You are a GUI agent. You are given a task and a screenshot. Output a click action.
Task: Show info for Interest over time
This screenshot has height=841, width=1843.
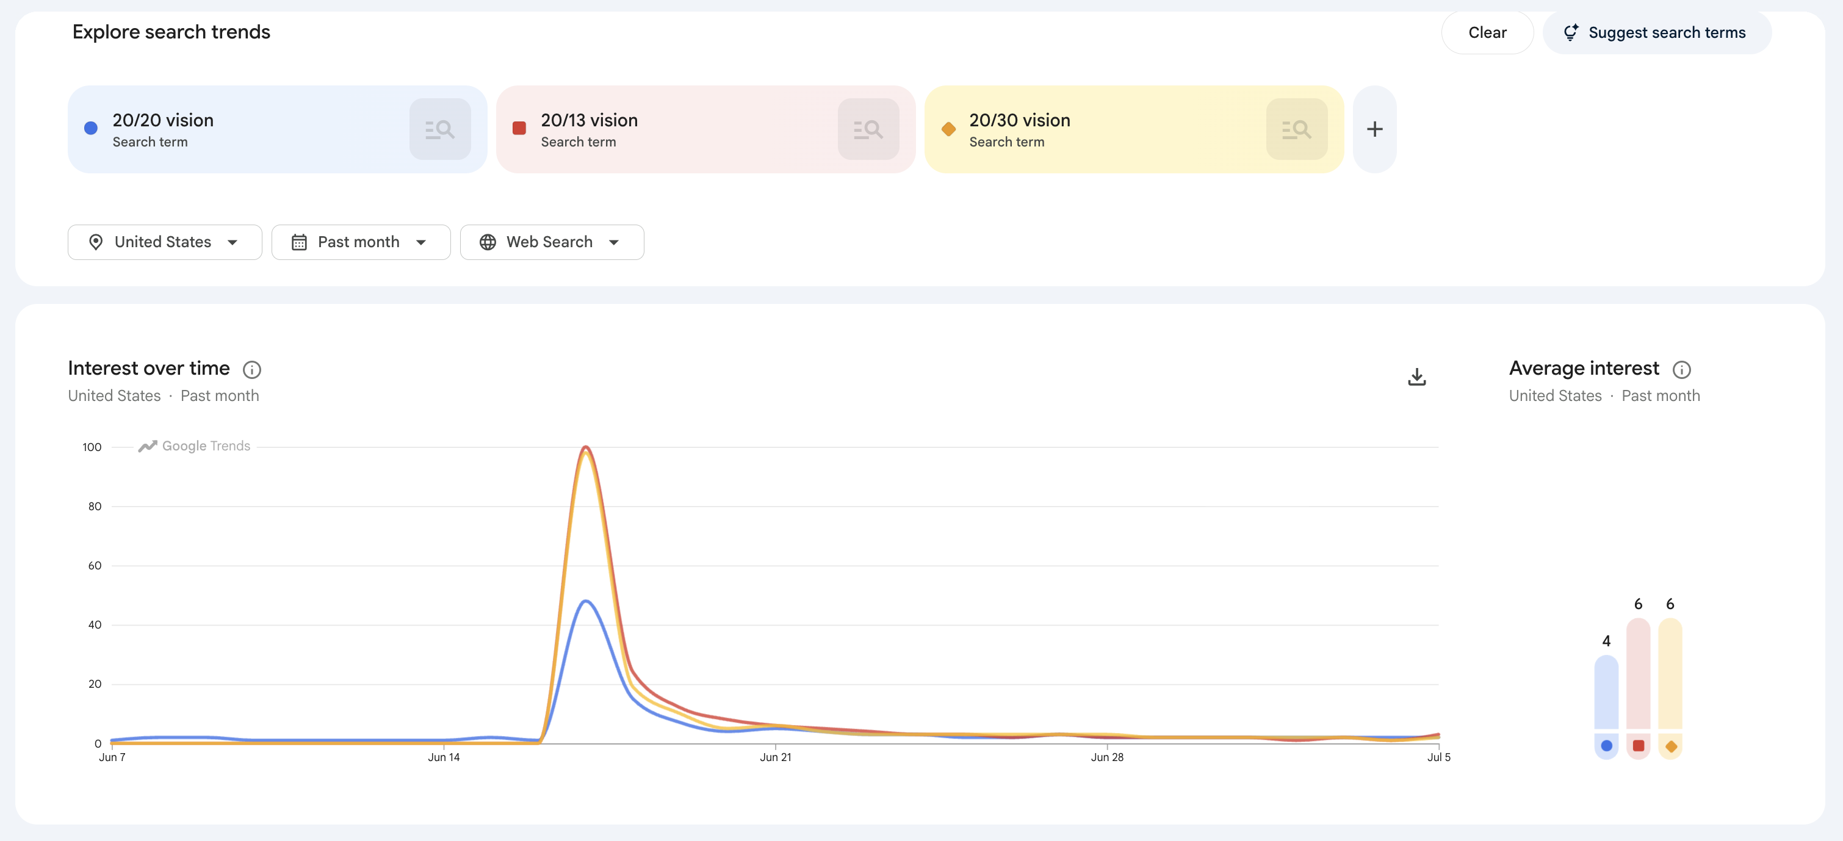point(252,369)
